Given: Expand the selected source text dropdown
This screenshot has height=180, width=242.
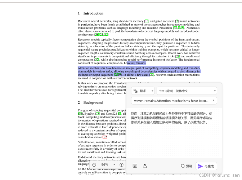Looking at the screenshot, I should [x=174, y=101].
